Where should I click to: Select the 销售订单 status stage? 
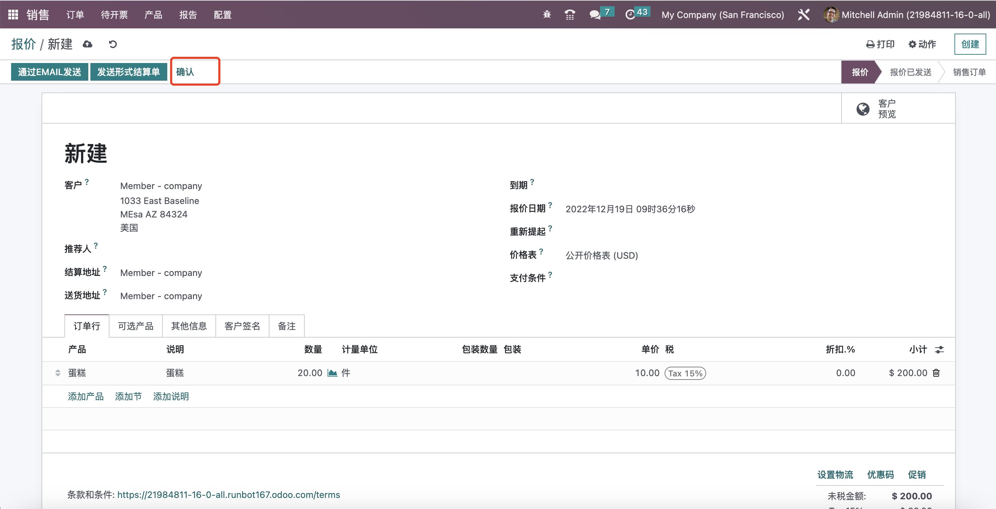coord(969,72)
